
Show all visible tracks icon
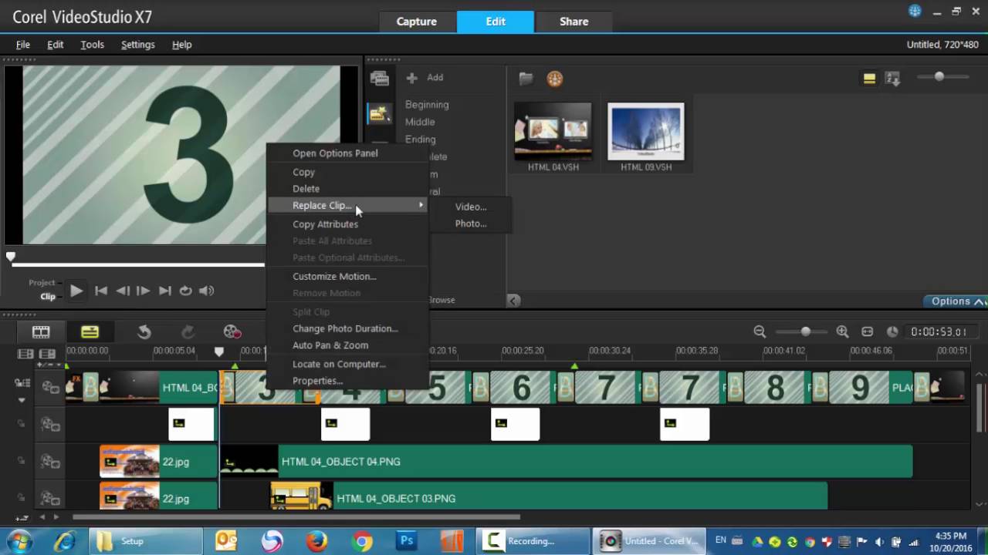tap(25, 354)
